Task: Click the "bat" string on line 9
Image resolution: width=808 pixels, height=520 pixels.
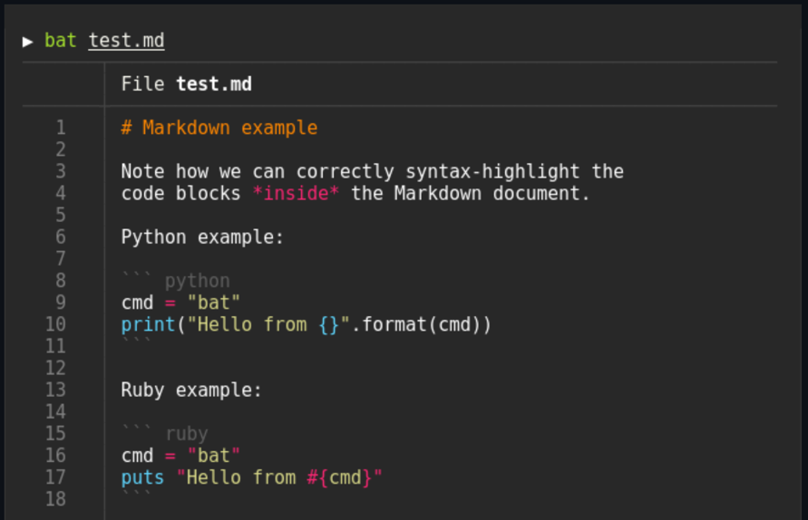Action: (213, 303)
